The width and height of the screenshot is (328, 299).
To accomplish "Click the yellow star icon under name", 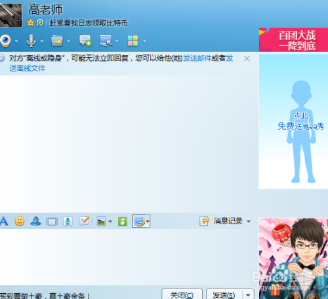I will (30, 23).
